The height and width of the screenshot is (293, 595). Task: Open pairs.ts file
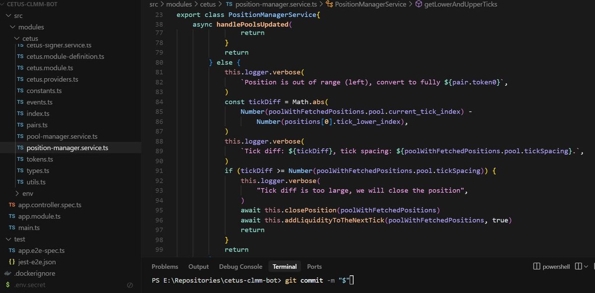(x=37, y=125)
